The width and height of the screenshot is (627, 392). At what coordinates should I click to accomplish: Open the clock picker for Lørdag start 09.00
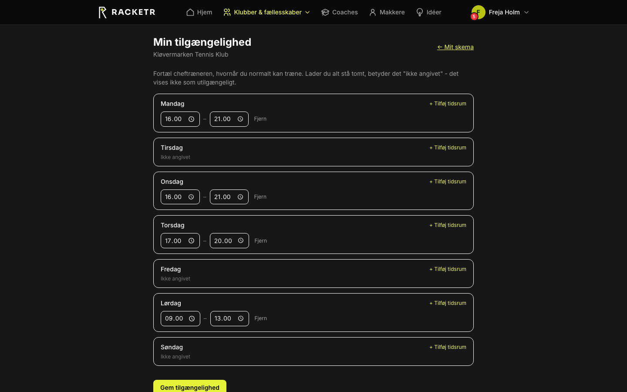click(192, 318)
